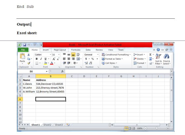
Task: Open the File tab
Action: (23, 50)
